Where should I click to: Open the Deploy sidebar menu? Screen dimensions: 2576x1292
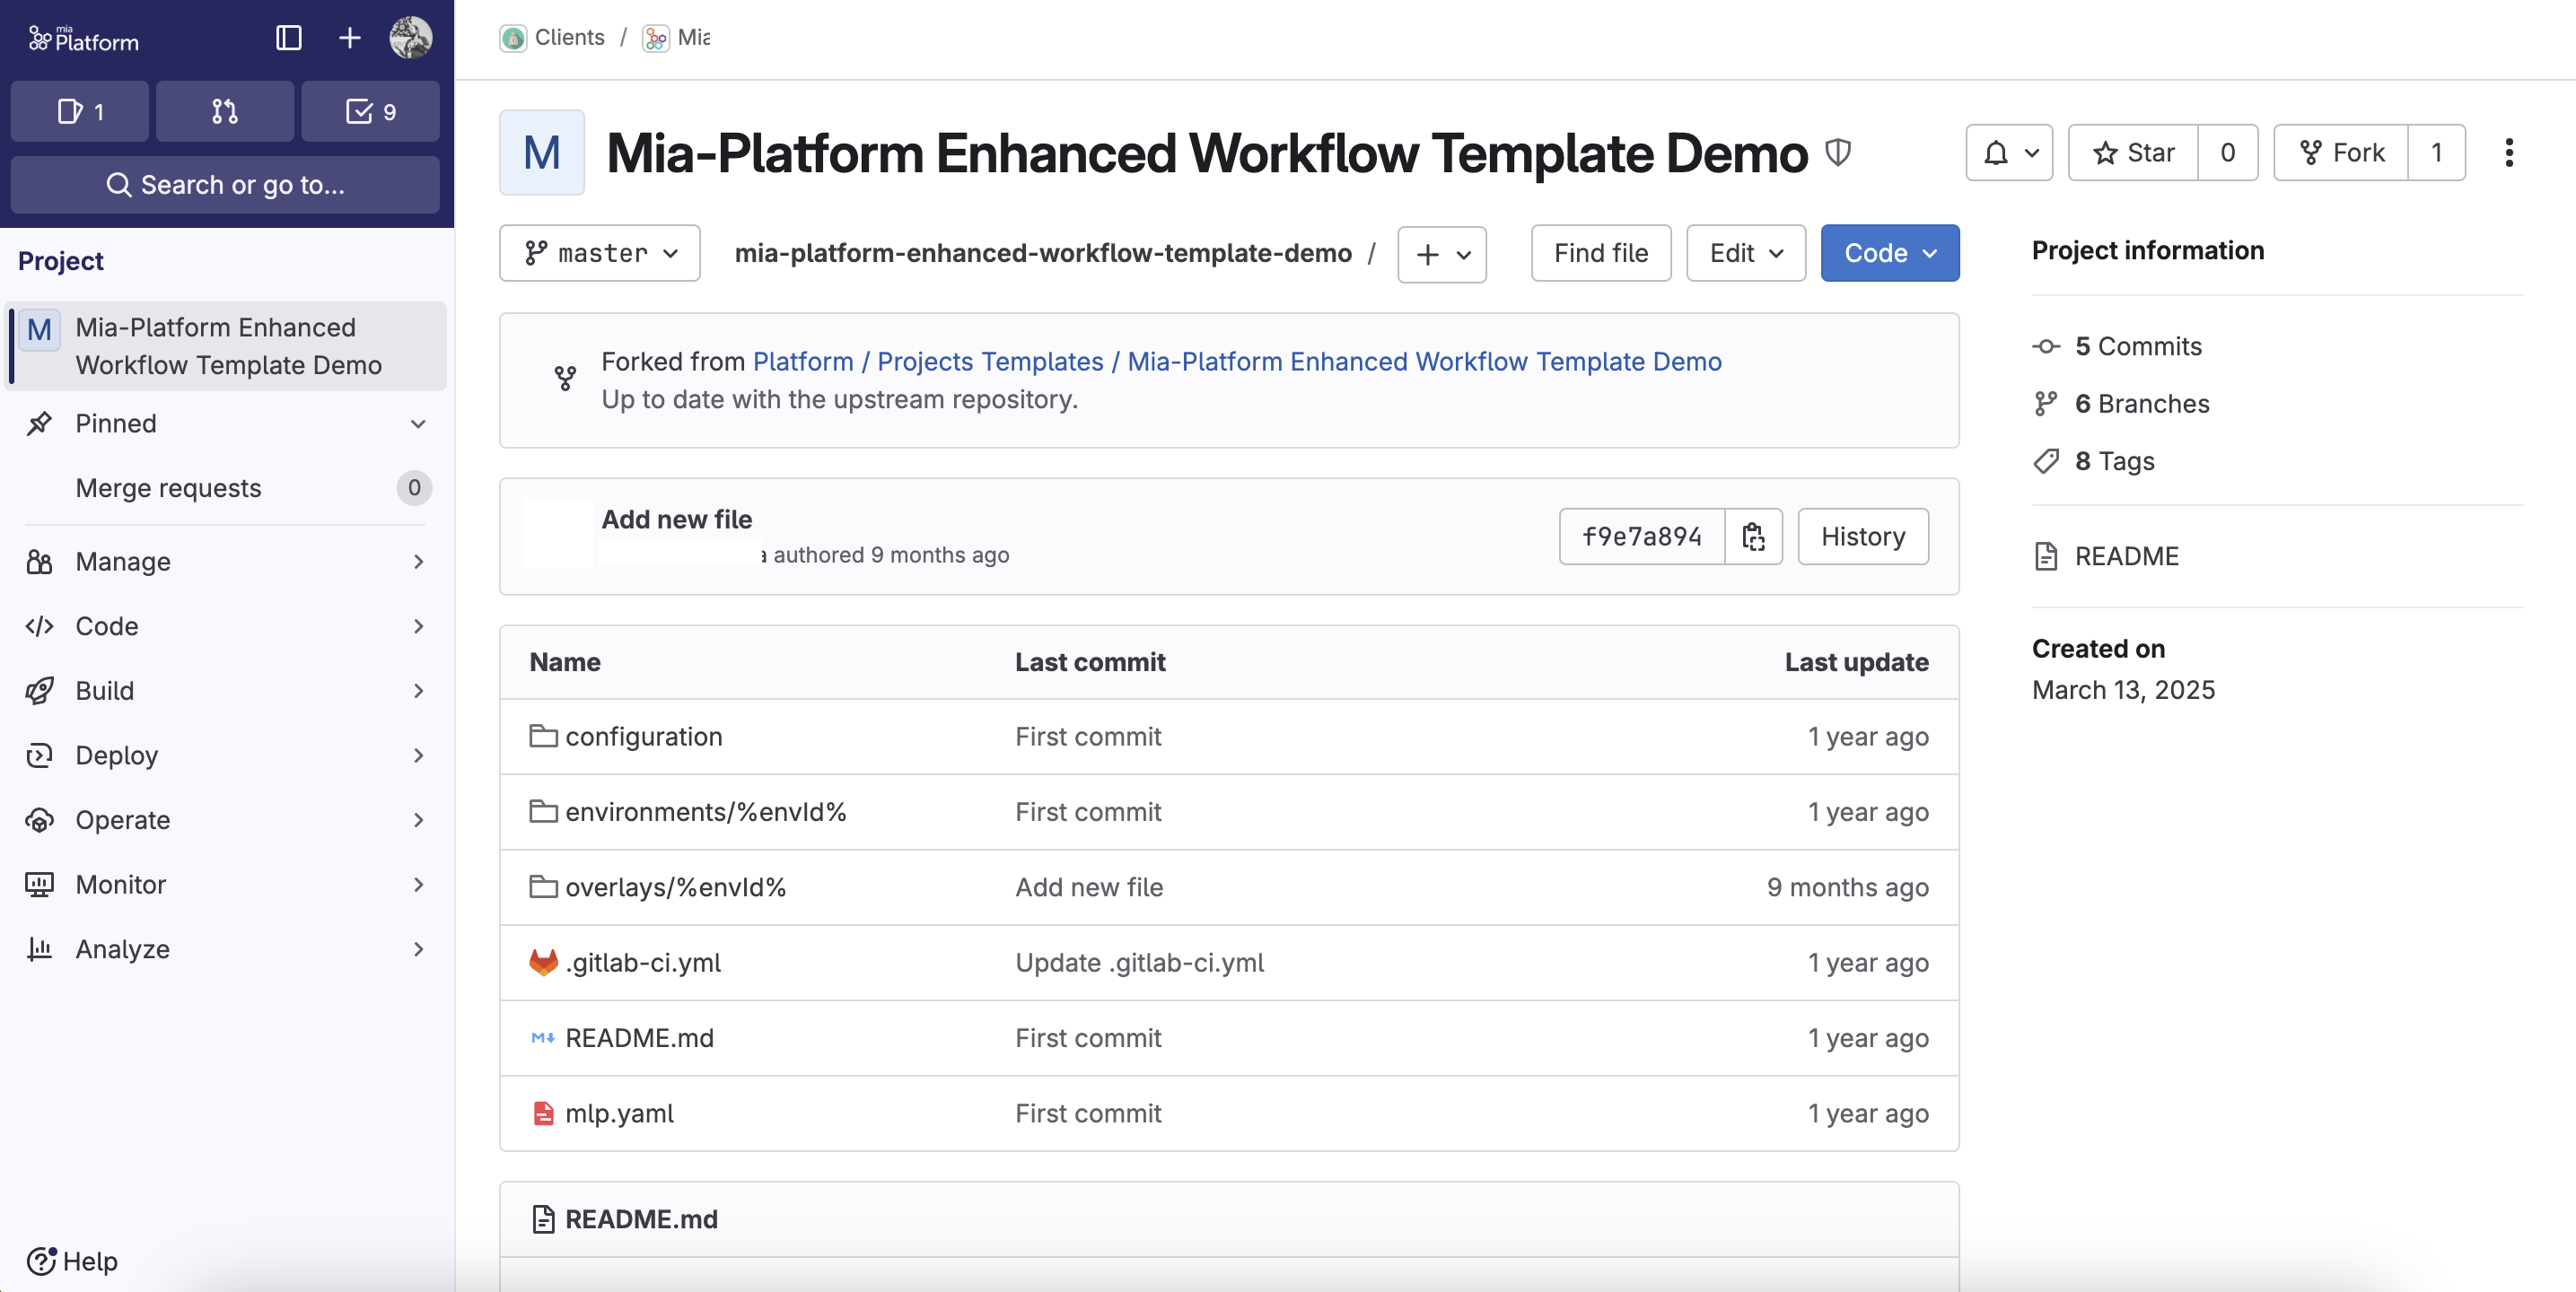point(226,756)
